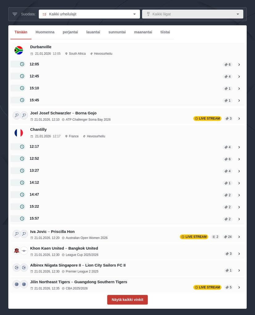
Task: Click the location pin icon next to South Africa
Action: pos(66,53)
